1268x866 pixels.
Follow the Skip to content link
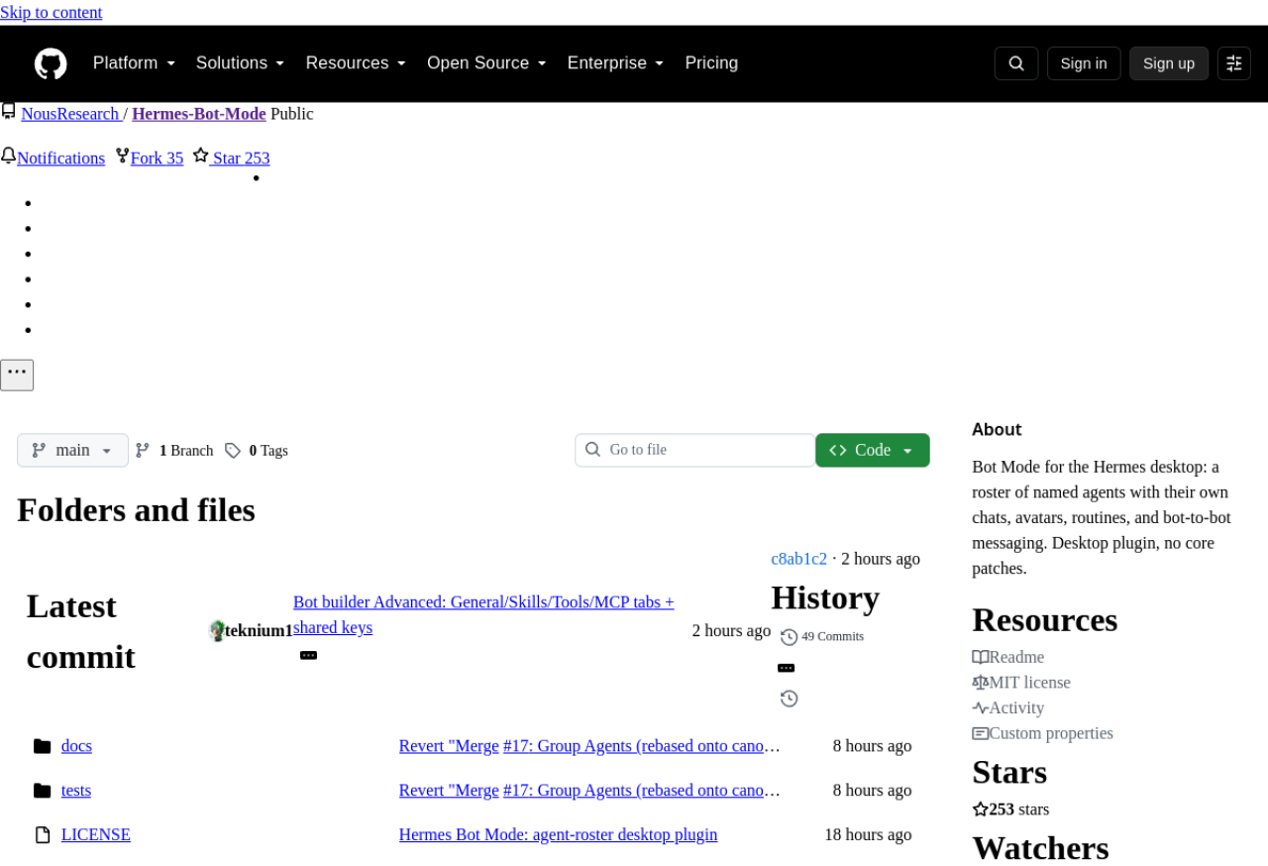pos(52,13)
